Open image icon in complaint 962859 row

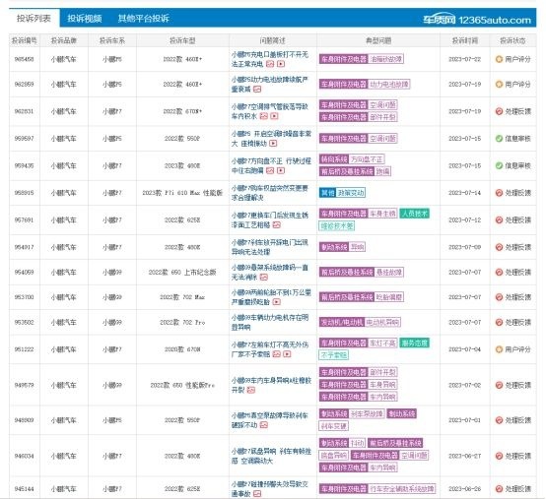click(x=257, y=89)
